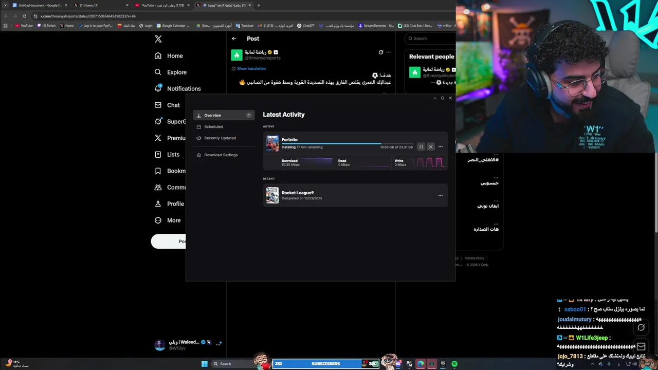Click the Fortnite install progress bar

pyautogui.click(x=347, y=144)
